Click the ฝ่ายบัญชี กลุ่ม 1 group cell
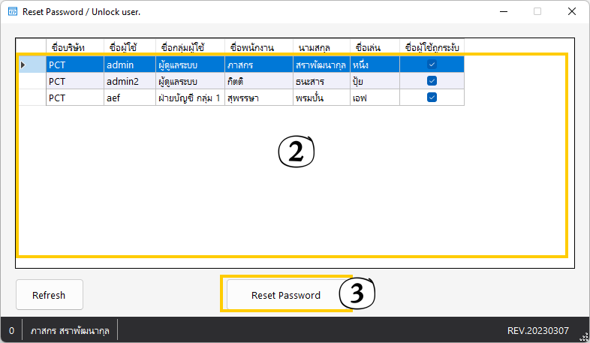This screenshot has height=343, width=590. coord(189,98)
